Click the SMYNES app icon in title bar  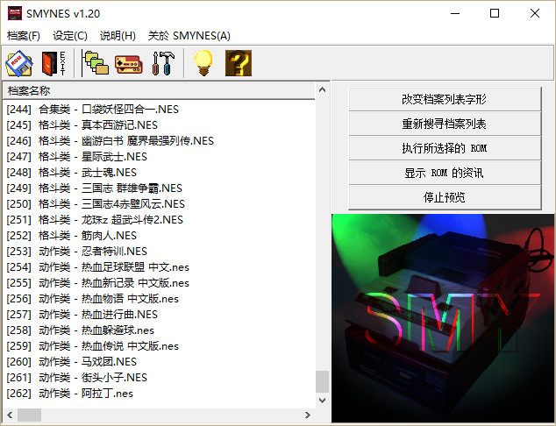(x=15, y=13)
